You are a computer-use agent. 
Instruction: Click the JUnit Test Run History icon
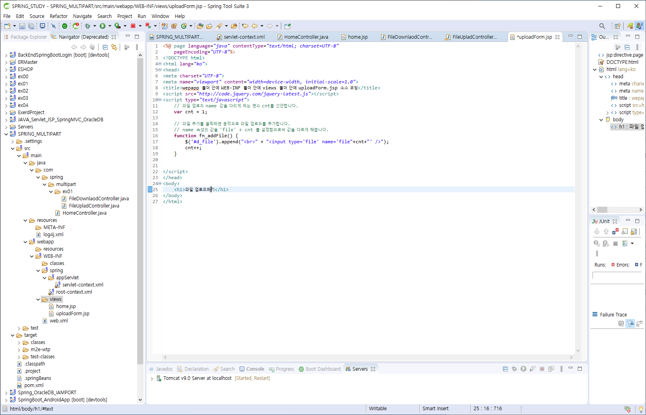coord(625,243)
